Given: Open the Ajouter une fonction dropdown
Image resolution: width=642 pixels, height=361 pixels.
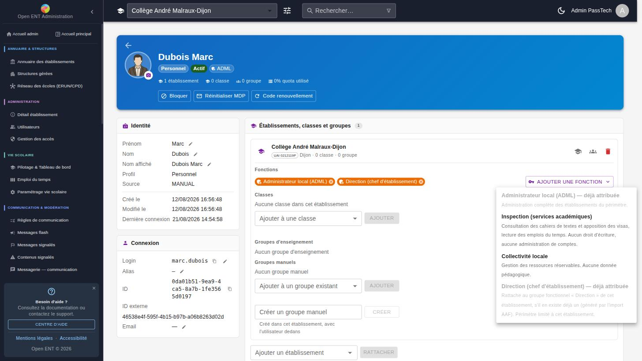Looking at the screenshot, I should 569,182.
